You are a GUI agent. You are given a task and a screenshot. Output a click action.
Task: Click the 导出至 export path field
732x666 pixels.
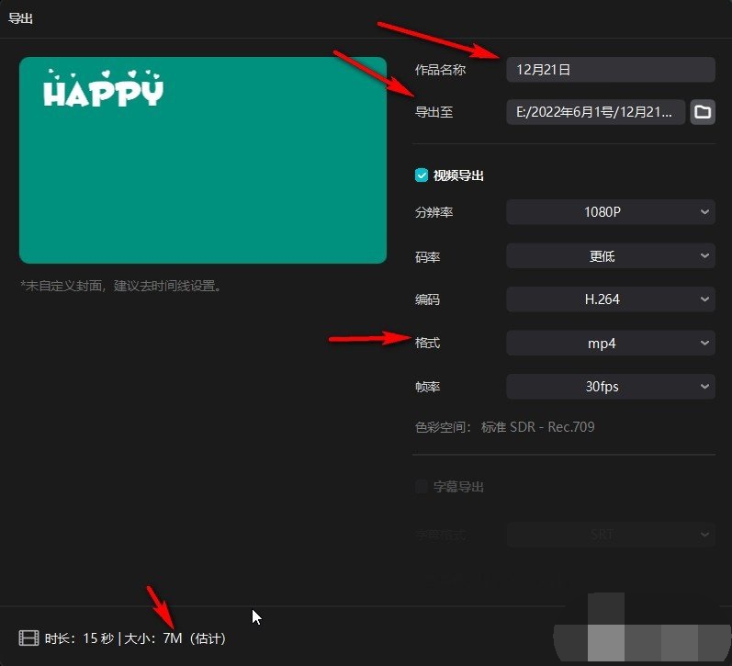pos(595,112)
